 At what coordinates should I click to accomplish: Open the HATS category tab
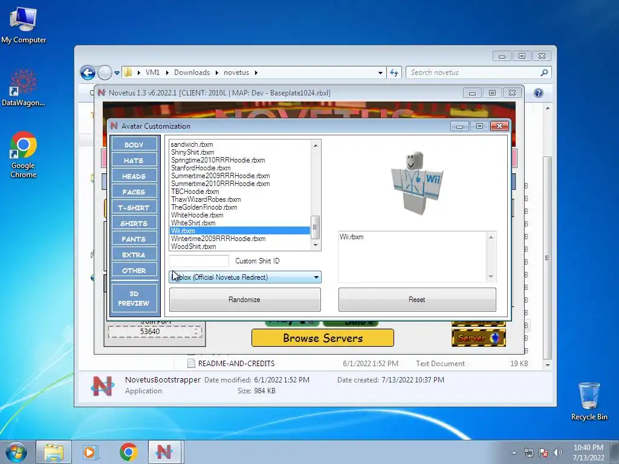pos(134,161)
